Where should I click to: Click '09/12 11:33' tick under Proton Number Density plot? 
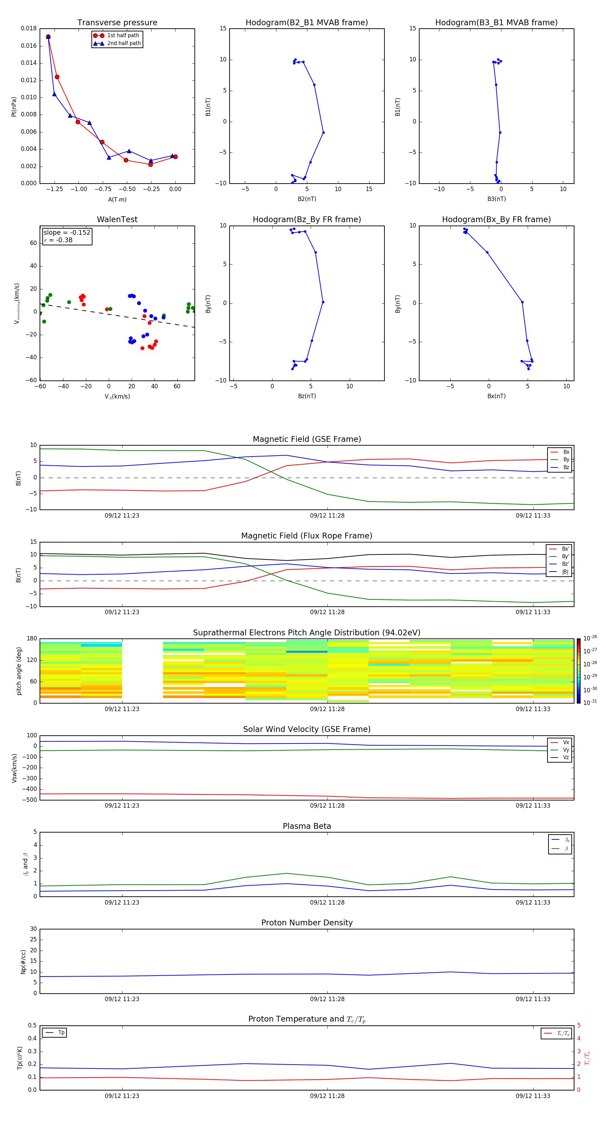point(533,999)
